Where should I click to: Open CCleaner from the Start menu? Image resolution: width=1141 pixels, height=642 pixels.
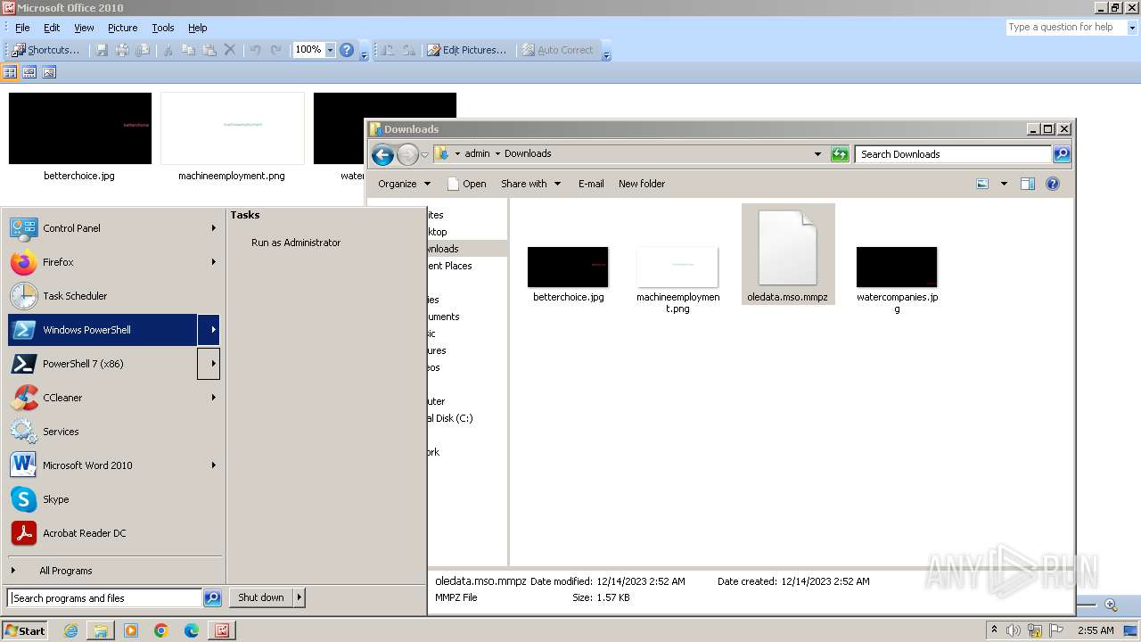[x=114, y=398]
